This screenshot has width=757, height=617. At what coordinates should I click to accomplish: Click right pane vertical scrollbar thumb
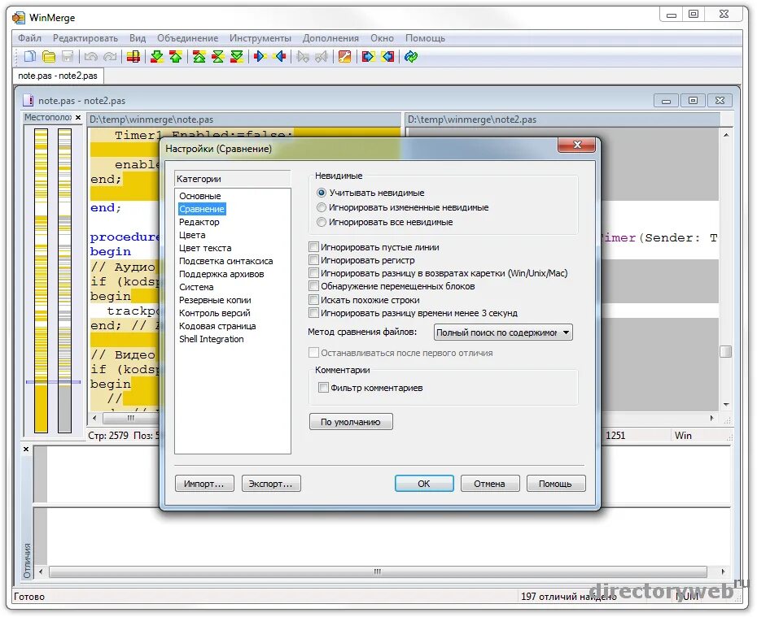pyautogui.click(x=725, y=351)
